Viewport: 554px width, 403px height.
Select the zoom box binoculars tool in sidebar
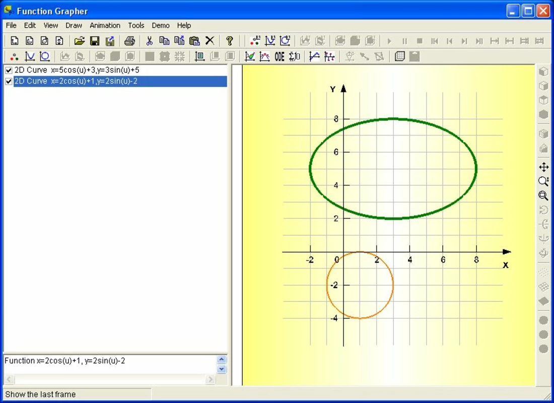(544, 195)
